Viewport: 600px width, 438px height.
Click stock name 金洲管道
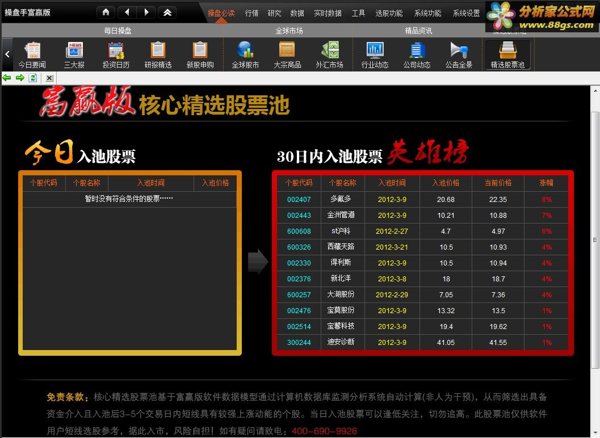pyautogui.click(x=341, y=215)
